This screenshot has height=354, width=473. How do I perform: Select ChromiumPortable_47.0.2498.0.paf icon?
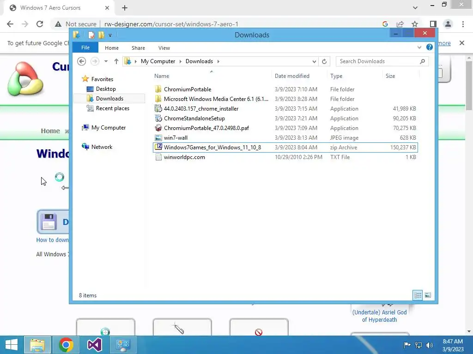pyautogui.click(x=158, y=128)
